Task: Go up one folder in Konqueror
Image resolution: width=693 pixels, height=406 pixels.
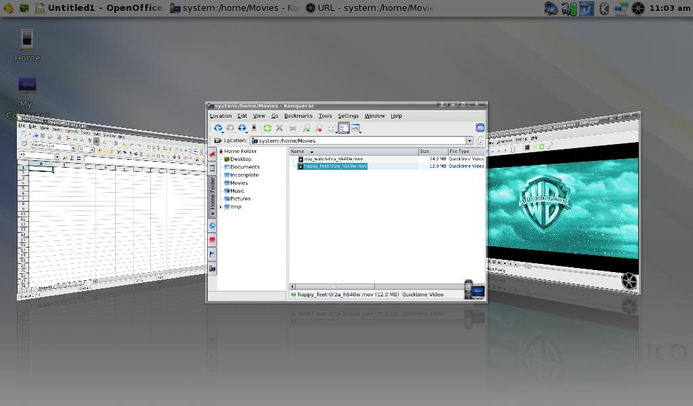Action: 242,128
